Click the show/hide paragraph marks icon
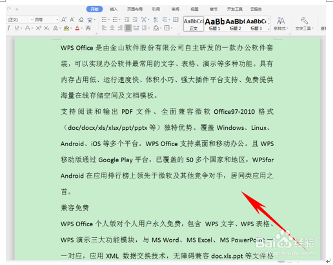 tap(165, 19)
